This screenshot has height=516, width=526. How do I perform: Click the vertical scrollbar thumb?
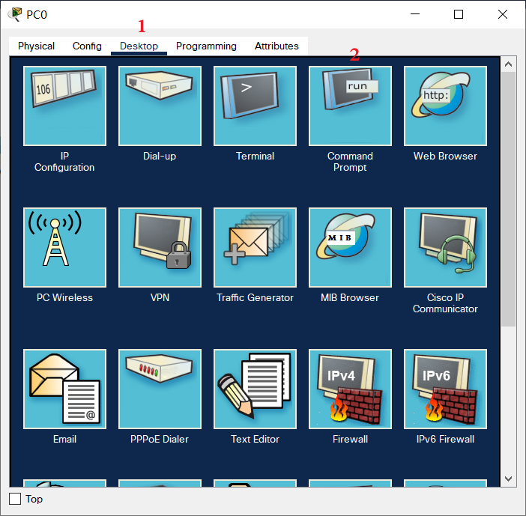click(x=509, y=198)
